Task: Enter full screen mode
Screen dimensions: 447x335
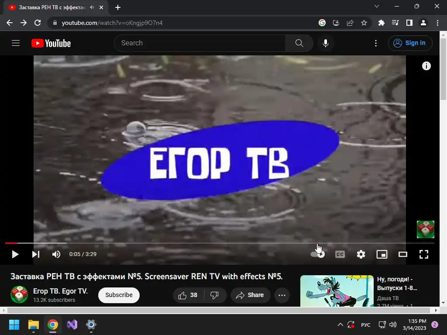Action: [424, 254]
